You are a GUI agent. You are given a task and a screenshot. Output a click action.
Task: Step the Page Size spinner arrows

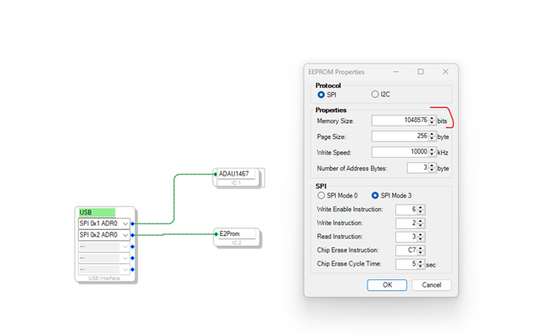432,136
